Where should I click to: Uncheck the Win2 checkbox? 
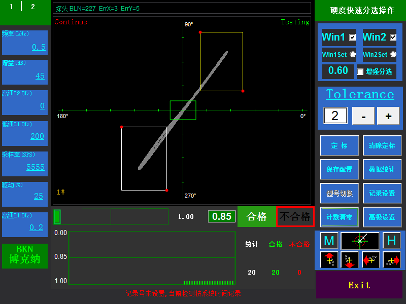tap(393, 37)
